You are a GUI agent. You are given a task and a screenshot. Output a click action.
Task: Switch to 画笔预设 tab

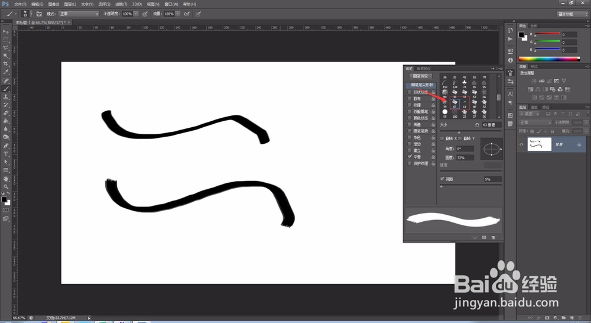[423, 69]
